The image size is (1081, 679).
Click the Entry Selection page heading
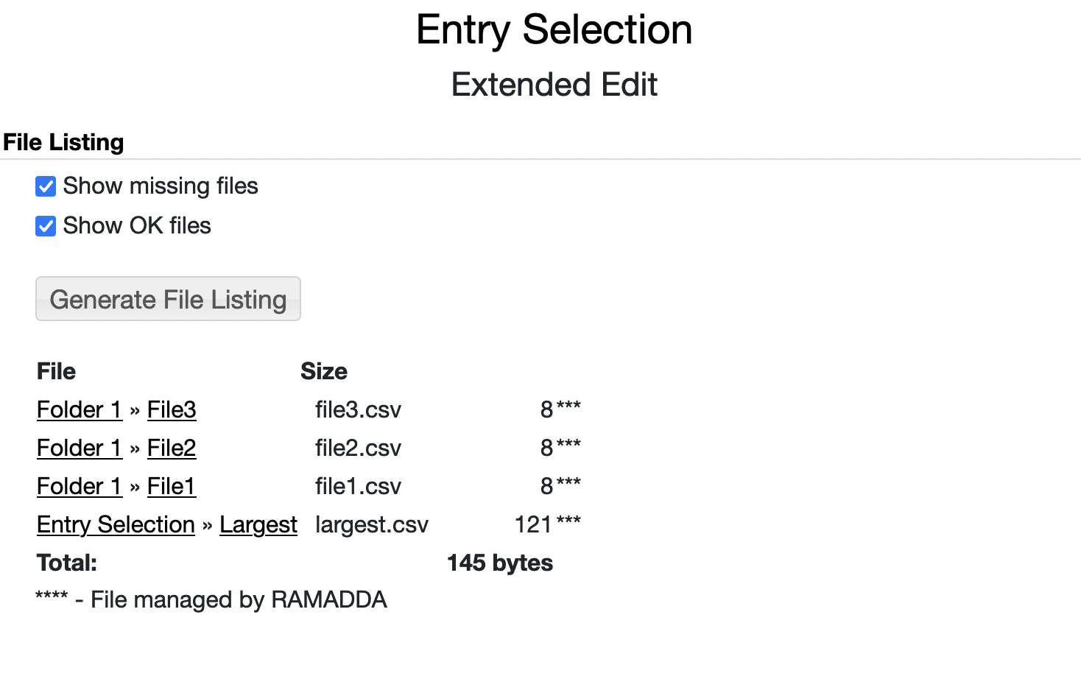click(554, 30)
